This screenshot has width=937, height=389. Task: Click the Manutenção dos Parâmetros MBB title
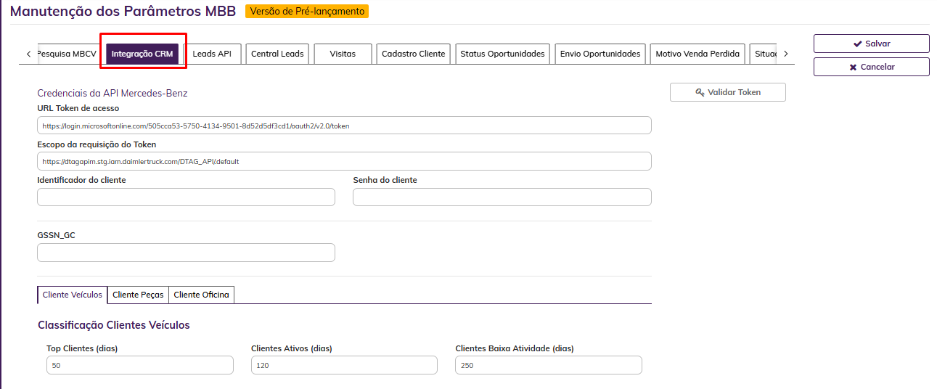tap(123, 12)
